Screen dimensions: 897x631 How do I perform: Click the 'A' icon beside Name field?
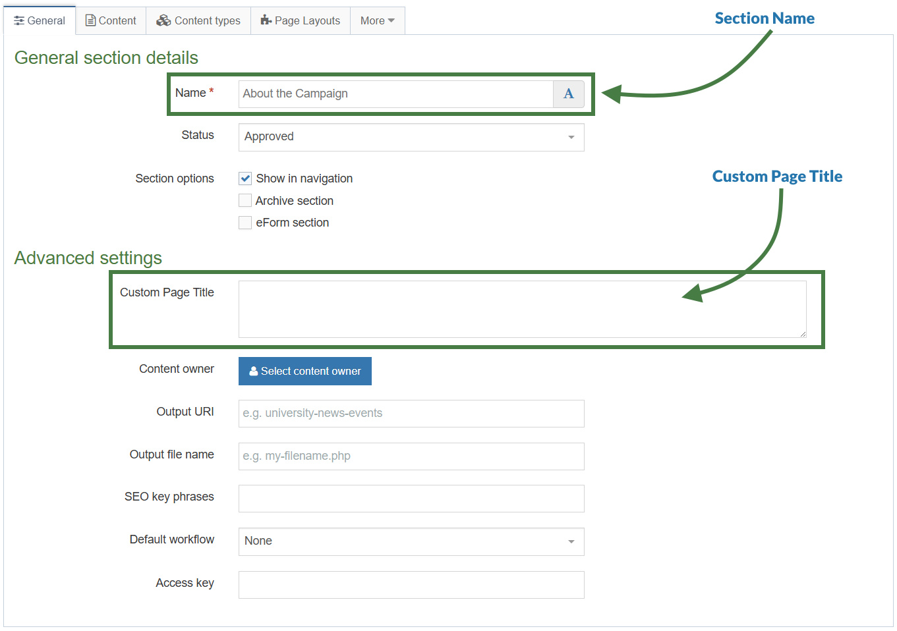click(568, 94)
